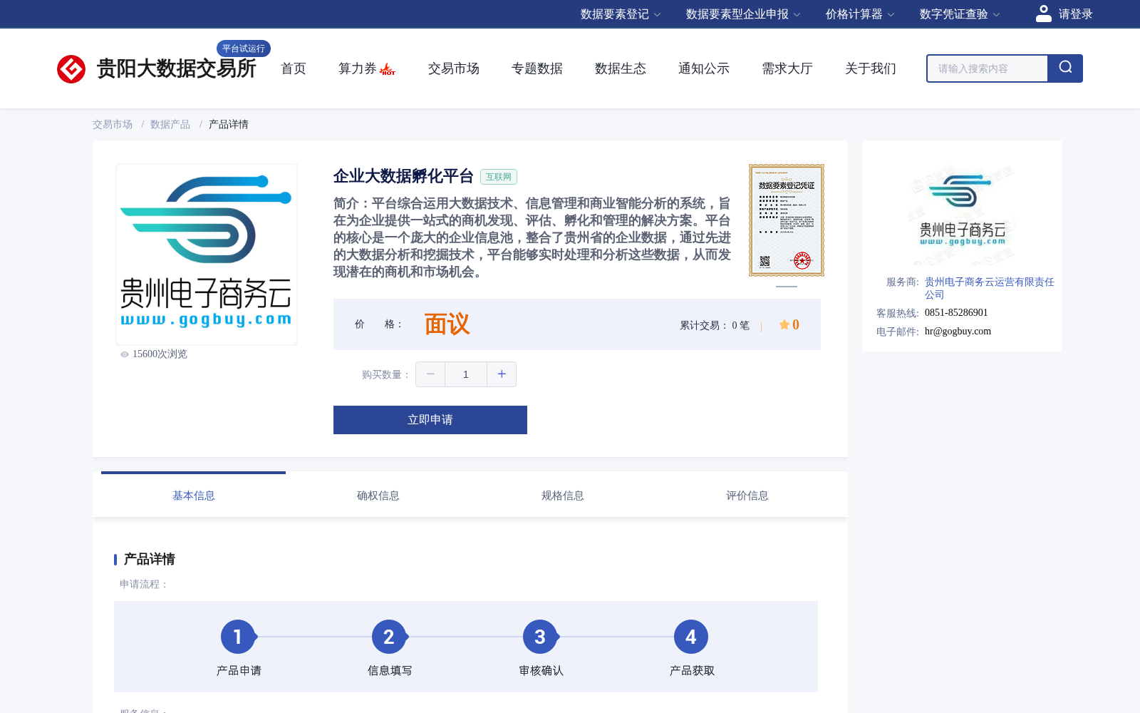The image size is (1140, 713).
Task: Click the hotline number 0851-85286901
Action: (x=956, y=312)
